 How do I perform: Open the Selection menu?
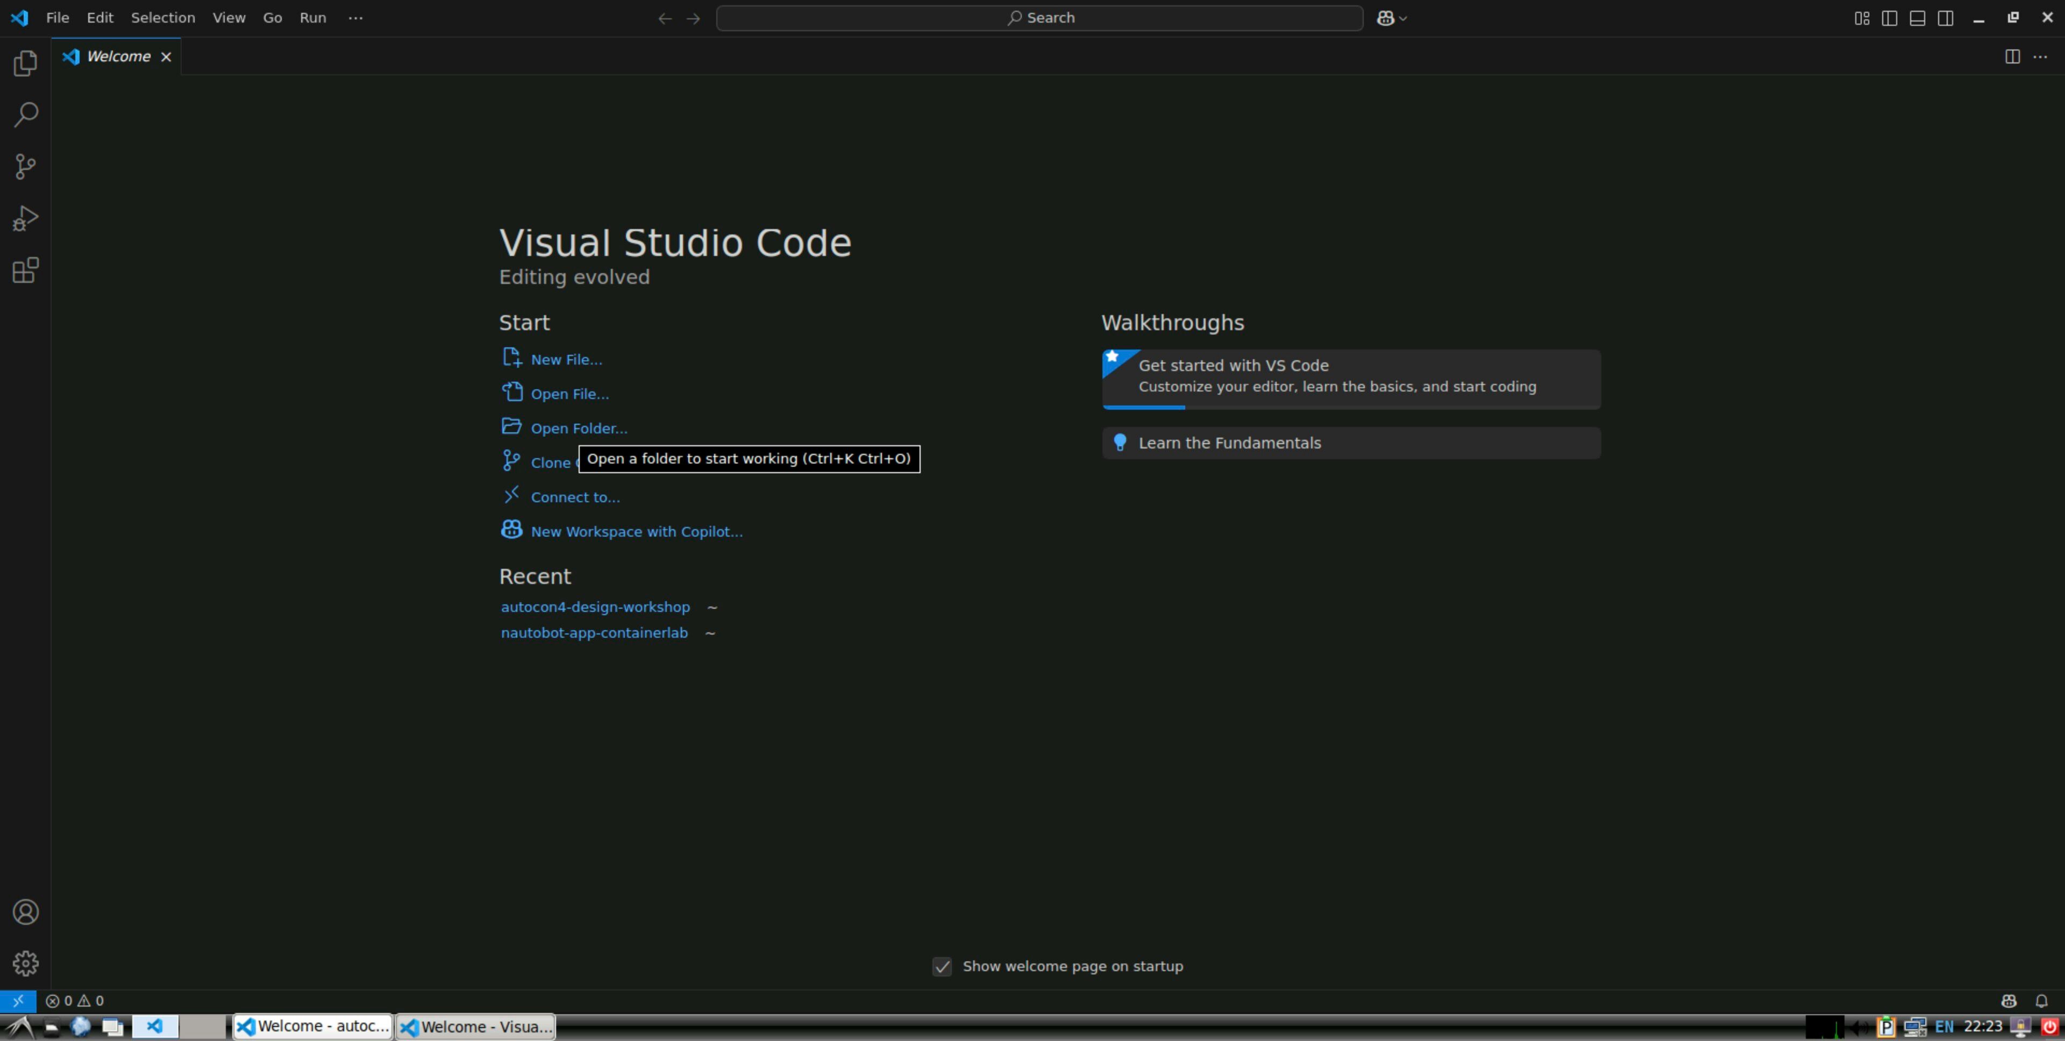point(163,18)
